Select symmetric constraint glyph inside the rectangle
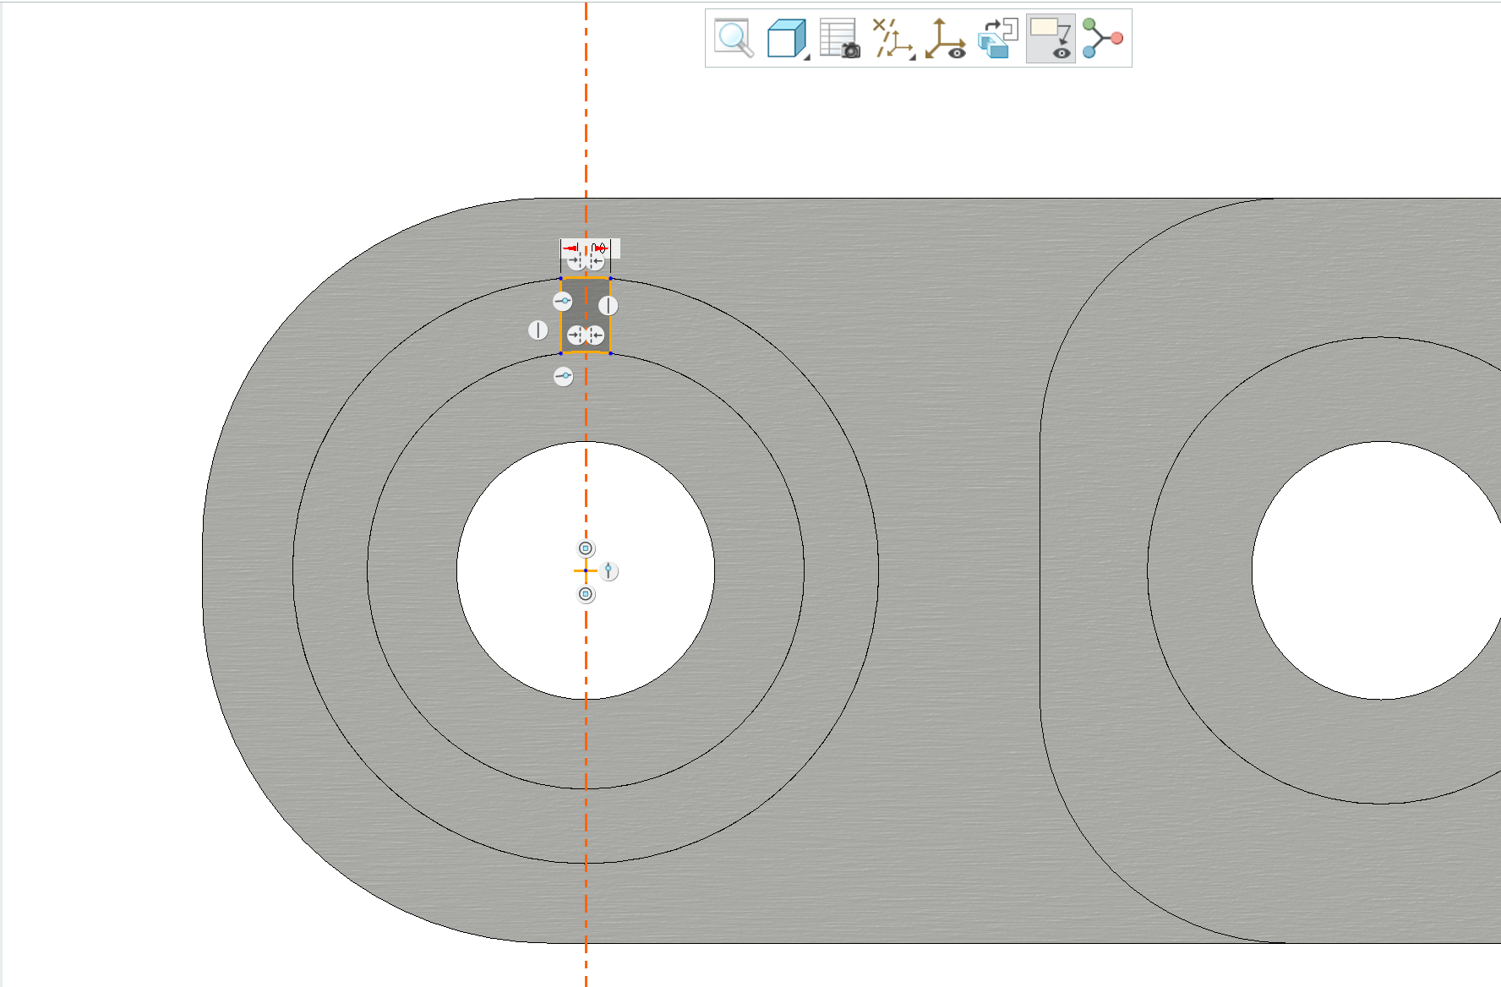 [x=586, y=335]
